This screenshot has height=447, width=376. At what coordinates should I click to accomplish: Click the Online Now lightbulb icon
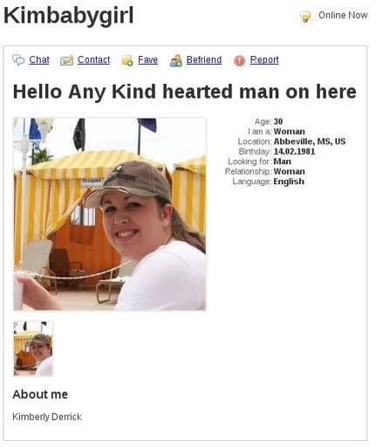[x=305, y=16]
